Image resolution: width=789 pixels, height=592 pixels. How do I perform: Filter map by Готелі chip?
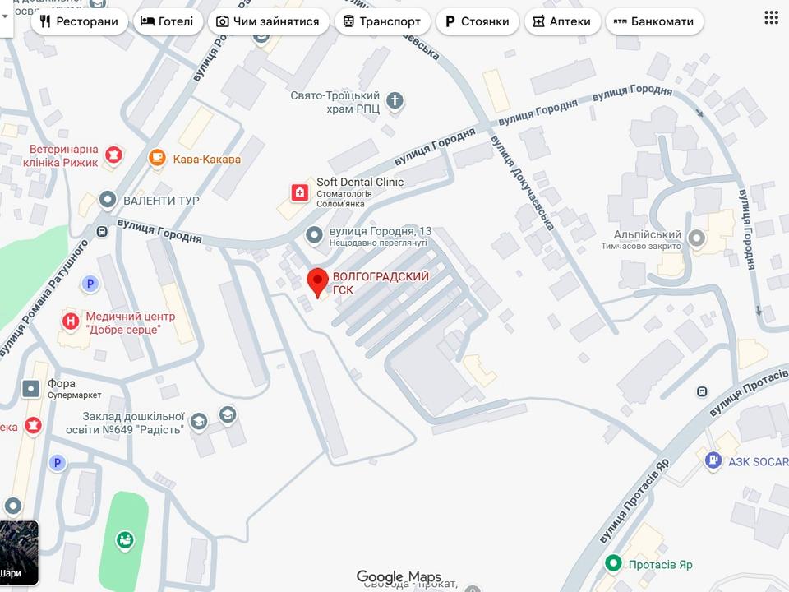click(x=168, y=21)
